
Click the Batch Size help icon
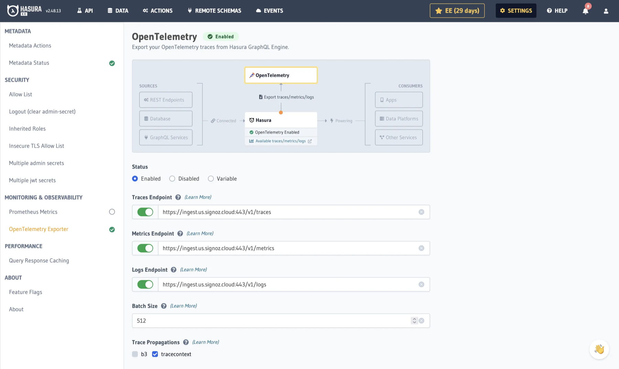(x=164, y=306)
